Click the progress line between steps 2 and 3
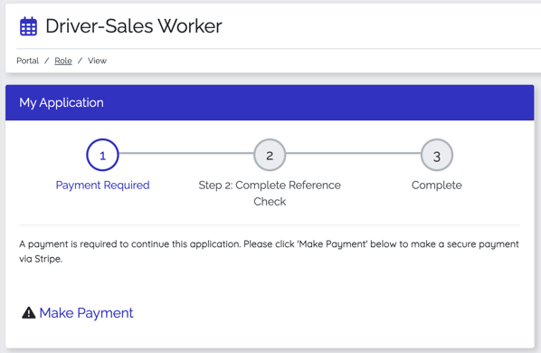541x353 pixels. pyautogui.click(x=353, y=153)
